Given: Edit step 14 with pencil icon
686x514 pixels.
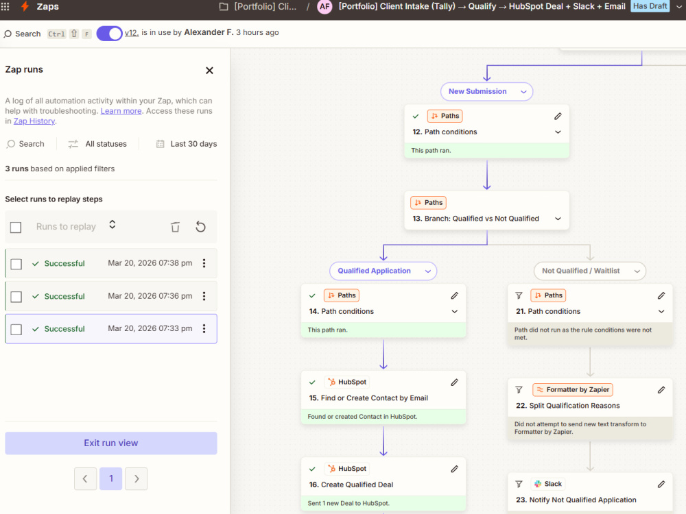Looking at the screenshot, I should [455, 296].
